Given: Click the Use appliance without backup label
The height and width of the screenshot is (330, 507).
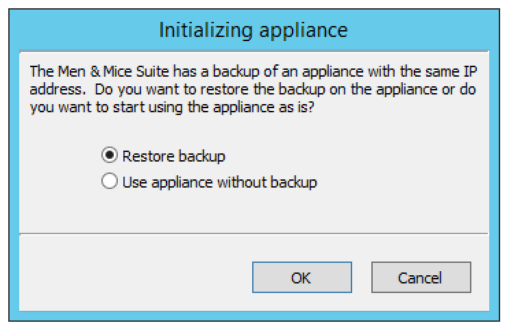Looking at the screenshot, I should tap(219, 182).
